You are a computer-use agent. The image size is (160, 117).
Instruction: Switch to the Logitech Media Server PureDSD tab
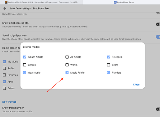41,2
